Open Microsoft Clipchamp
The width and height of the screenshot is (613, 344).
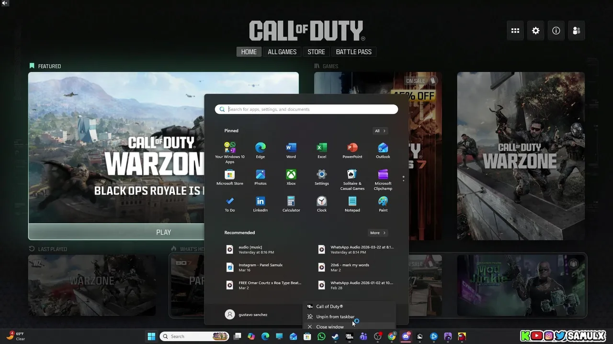click(383, 179)
